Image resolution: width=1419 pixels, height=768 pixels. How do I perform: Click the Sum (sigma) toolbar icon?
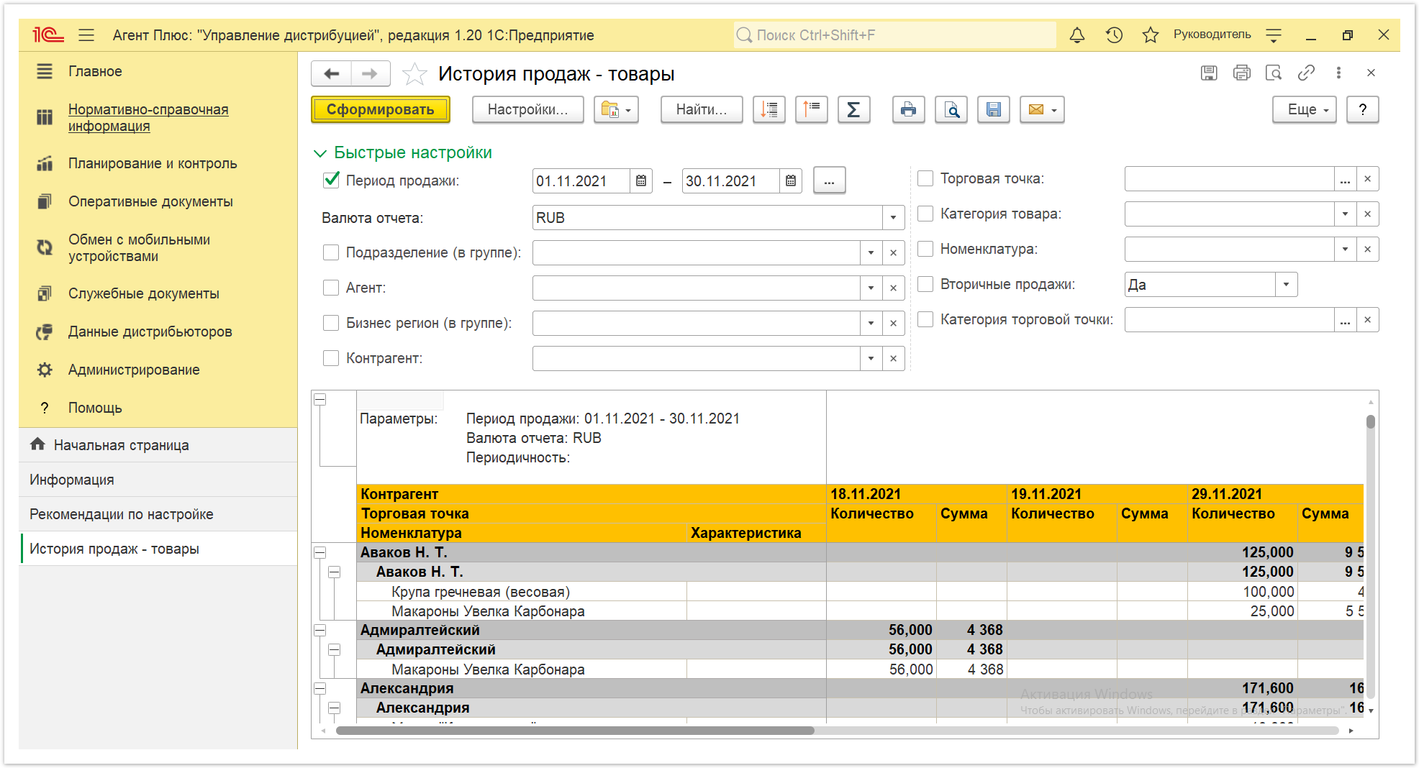tap(853, 110)
